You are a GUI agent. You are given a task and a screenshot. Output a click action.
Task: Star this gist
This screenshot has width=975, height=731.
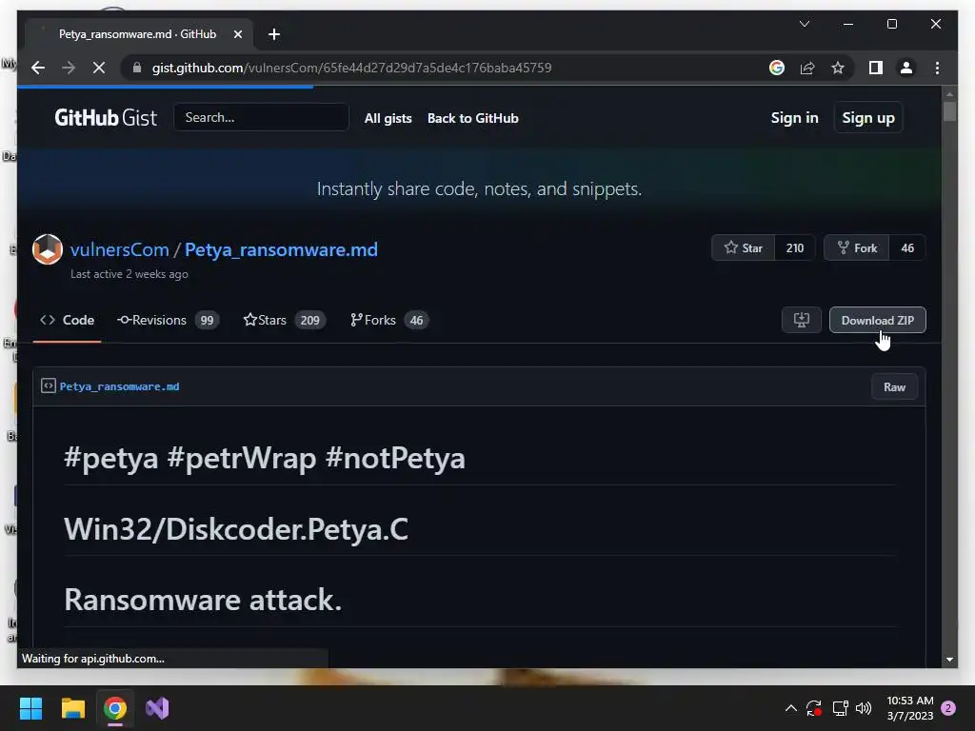(743, 248)
